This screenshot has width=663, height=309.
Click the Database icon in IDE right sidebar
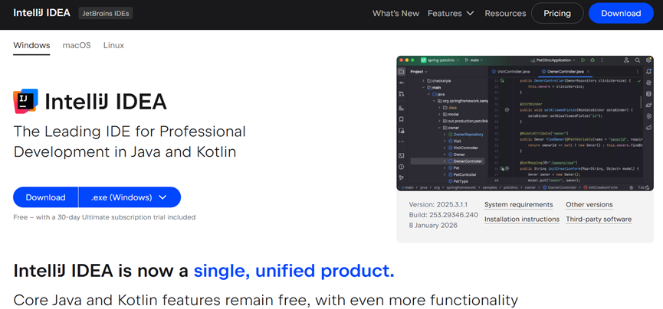[648, 94]
